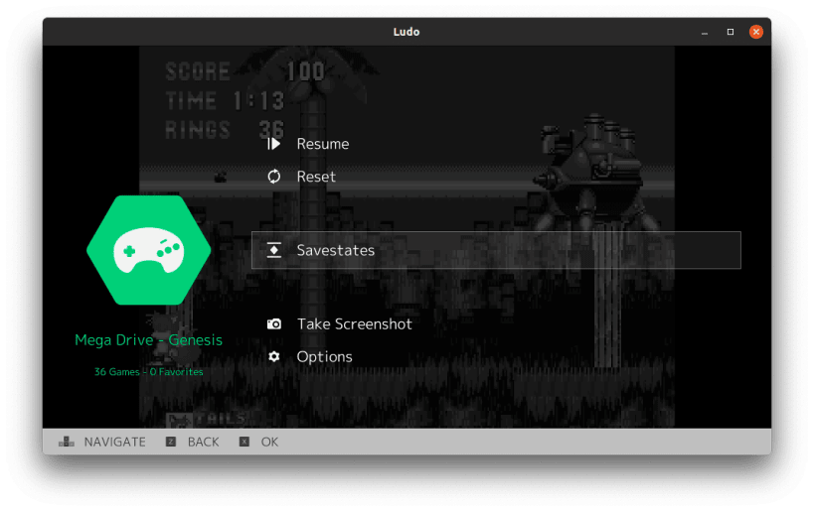Viewport: 814px width, 511px height.
Task: Choose the Reset menu entry
Action: click(x=316, y=177)
